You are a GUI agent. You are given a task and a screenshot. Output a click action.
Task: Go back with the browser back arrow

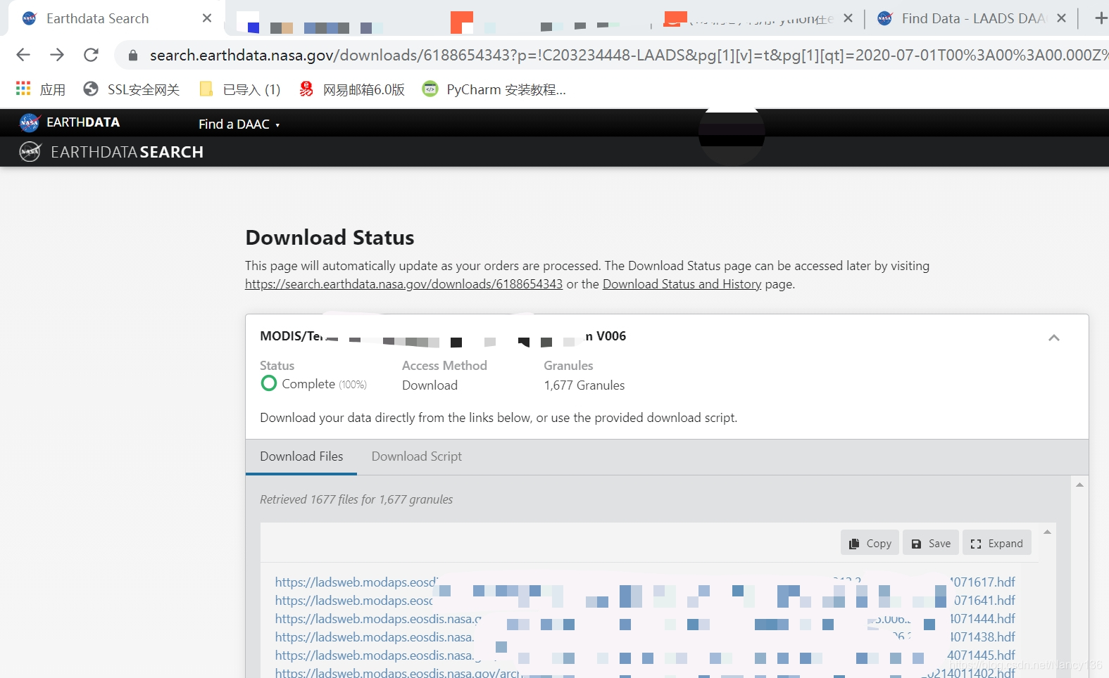23,55
